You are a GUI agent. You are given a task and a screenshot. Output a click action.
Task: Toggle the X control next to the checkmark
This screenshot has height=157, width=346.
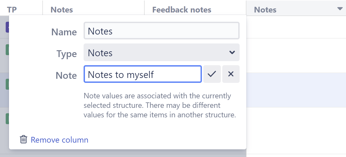click(231, 74)
